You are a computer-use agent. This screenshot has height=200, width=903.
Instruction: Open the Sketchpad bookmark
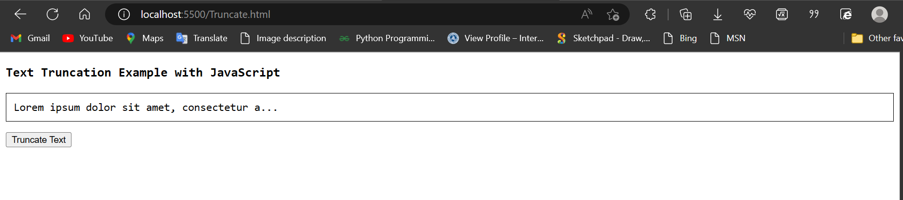[603, 38]
